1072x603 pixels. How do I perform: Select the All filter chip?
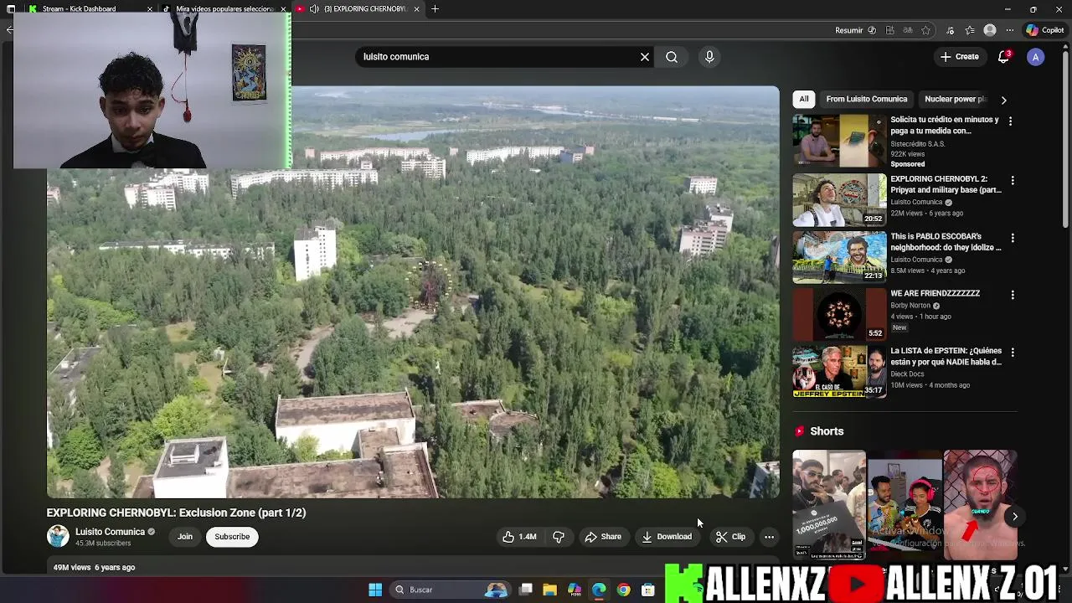coord(804,99)
